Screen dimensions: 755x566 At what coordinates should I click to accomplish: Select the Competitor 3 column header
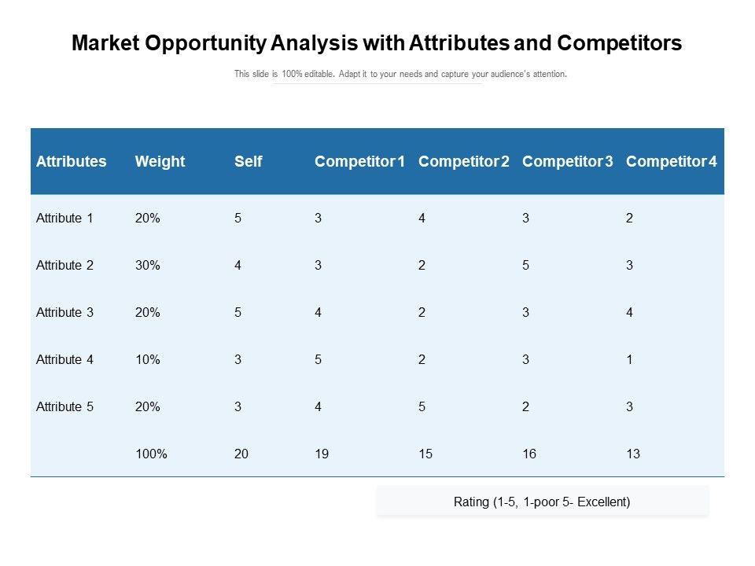(567, 162)
